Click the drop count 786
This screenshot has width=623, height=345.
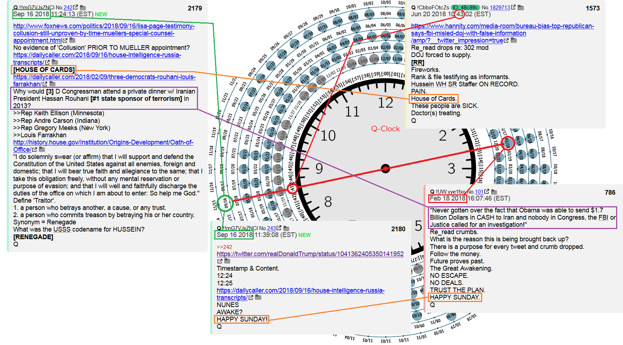[x=610, y=193]
